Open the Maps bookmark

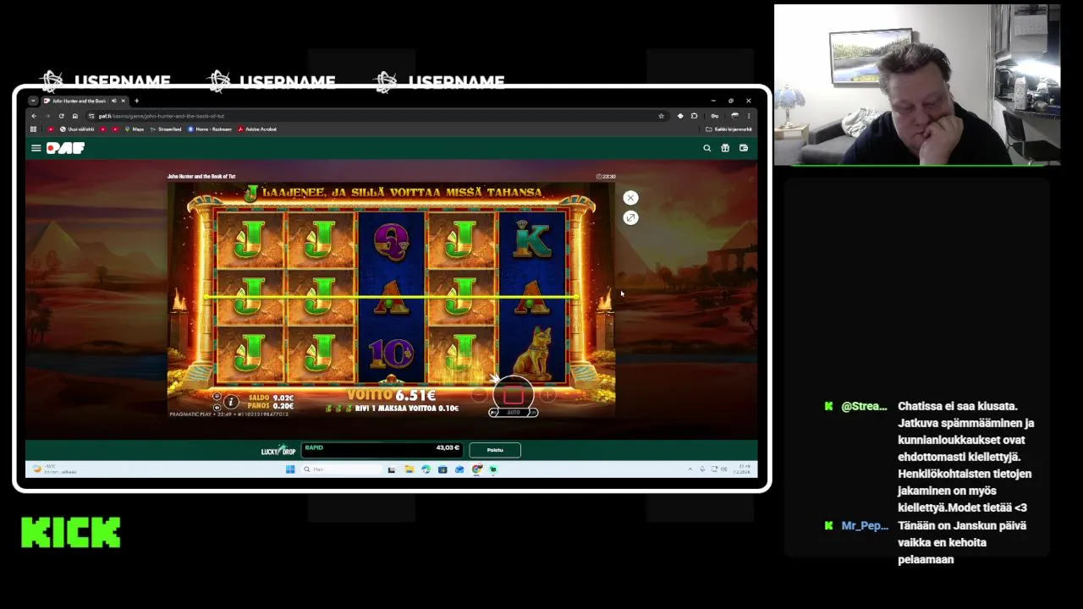(135, 129)
